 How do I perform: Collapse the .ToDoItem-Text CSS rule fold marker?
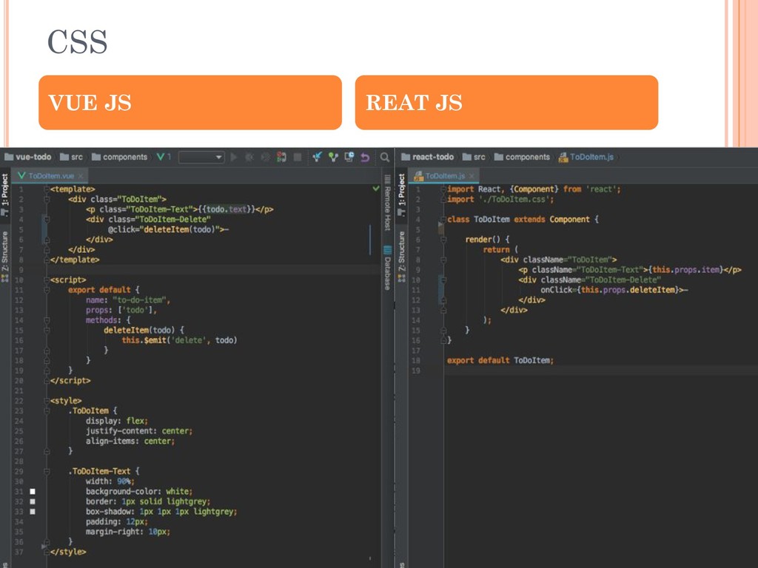pyautogui.click(x=47, y=471)
